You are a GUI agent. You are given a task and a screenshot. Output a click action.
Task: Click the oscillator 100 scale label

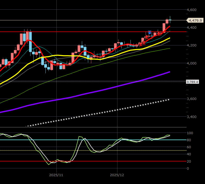(190, 133)
